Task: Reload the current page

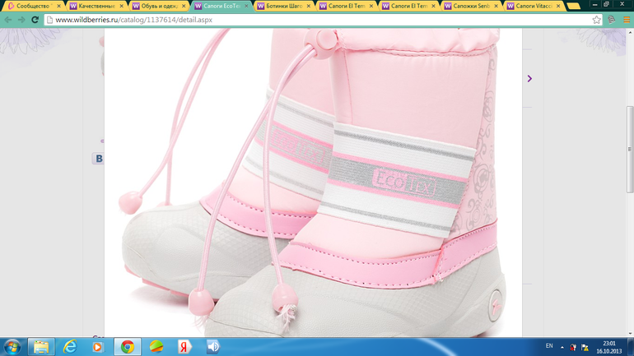Action: click(x=35, y=20)
